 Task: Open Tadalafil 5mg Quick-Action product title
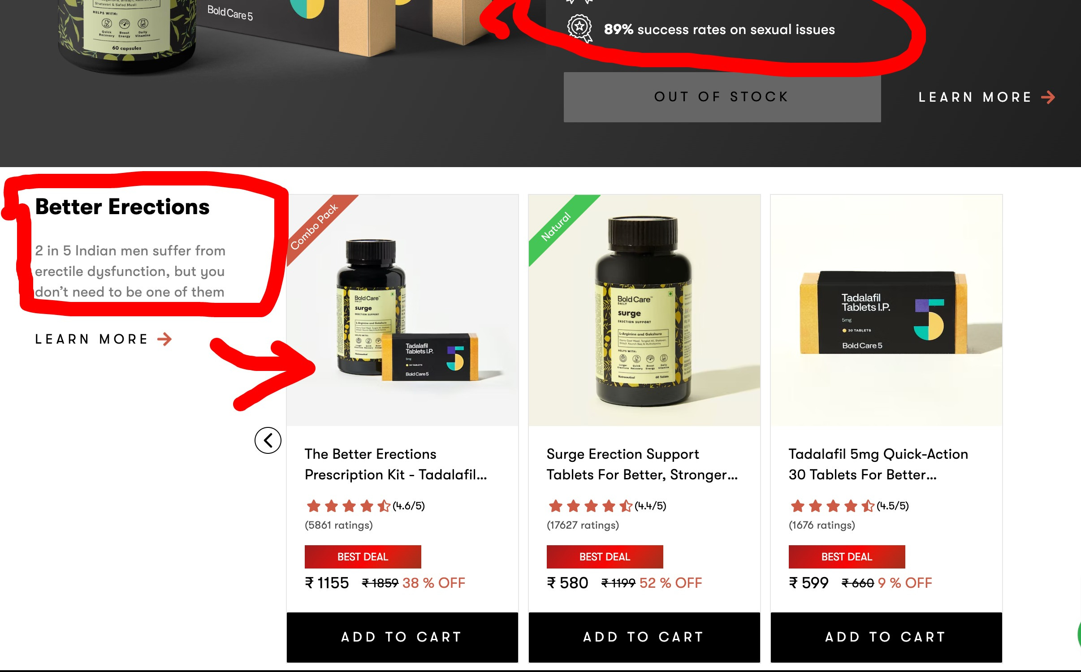[x=878, y=464]
